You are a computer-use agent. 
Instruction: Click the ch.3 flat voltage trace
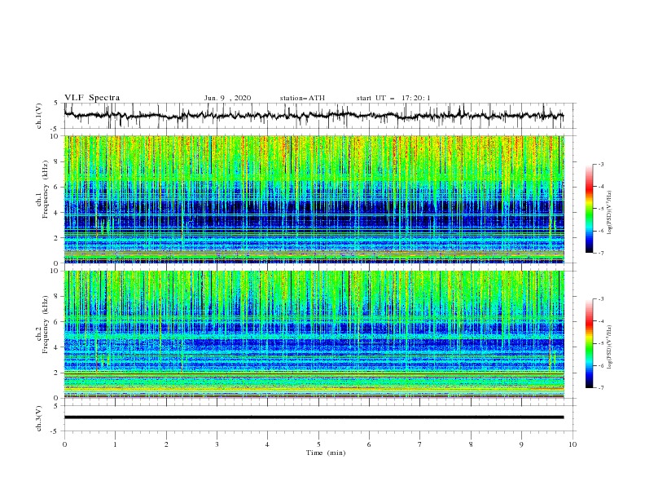pos(314,417)
